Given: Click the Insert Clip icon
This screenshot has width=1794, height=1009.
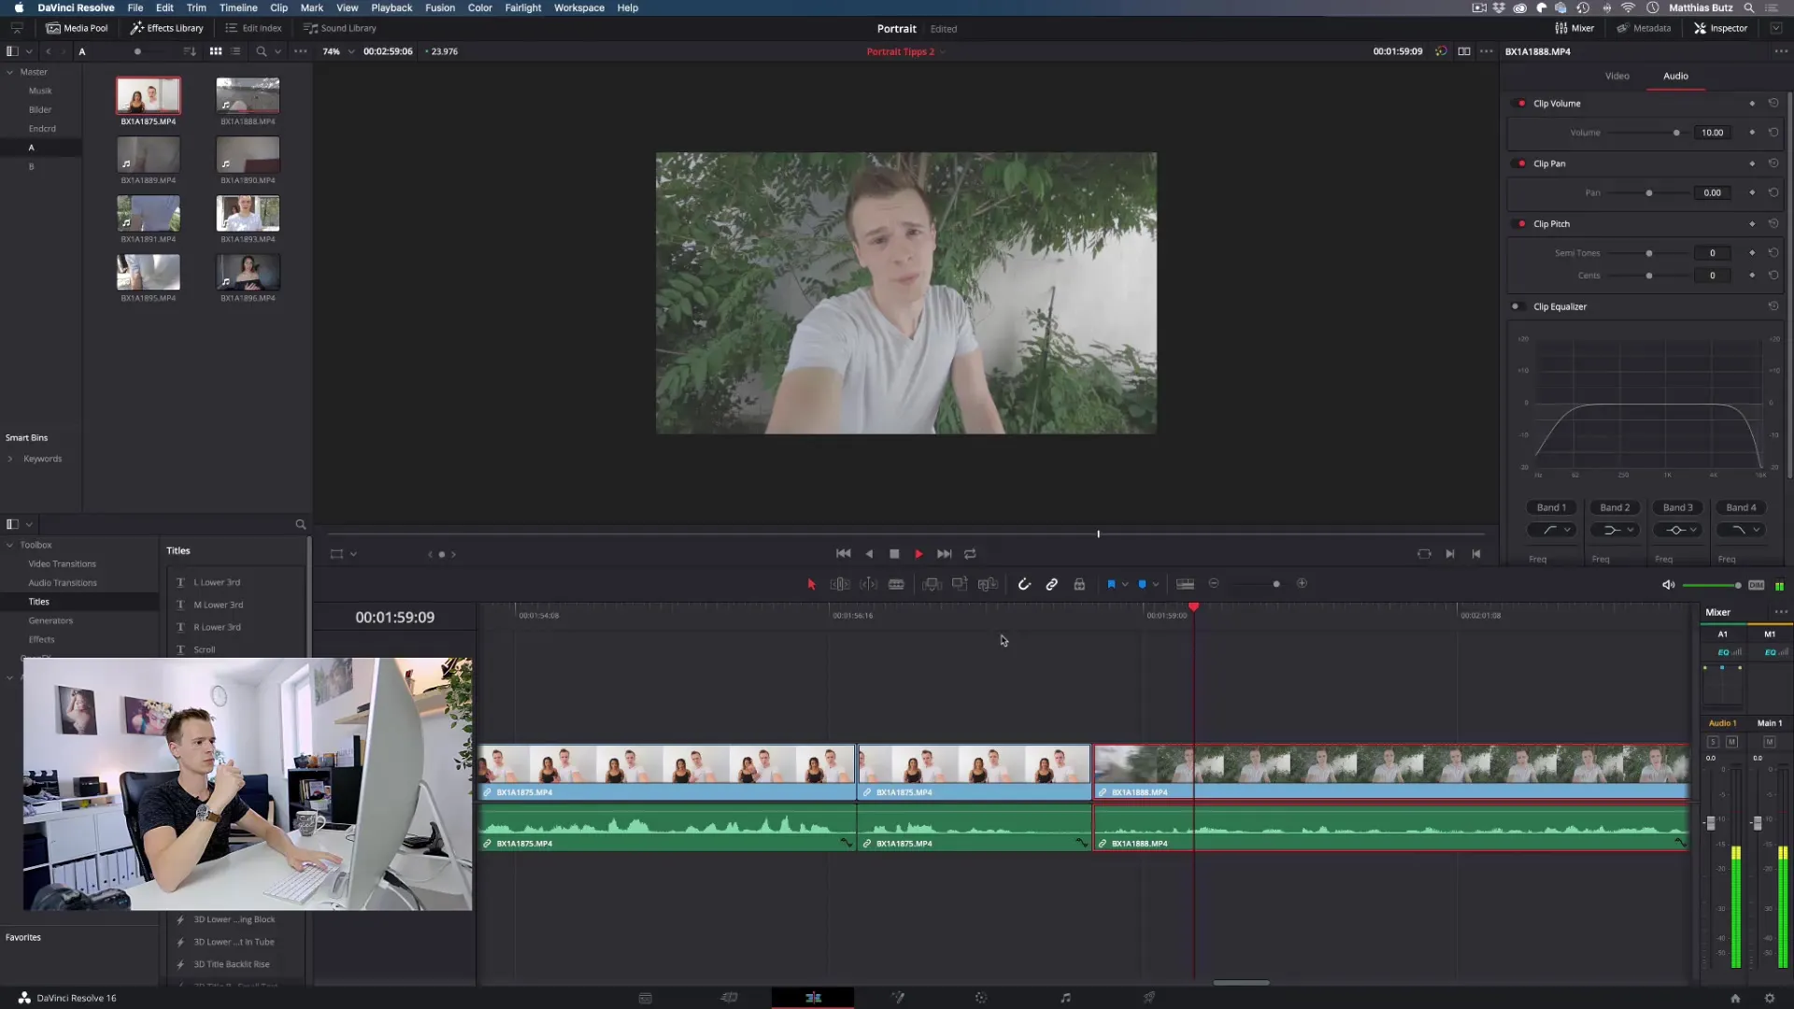Looking at the screenshot, I should (x=932, y=584).
